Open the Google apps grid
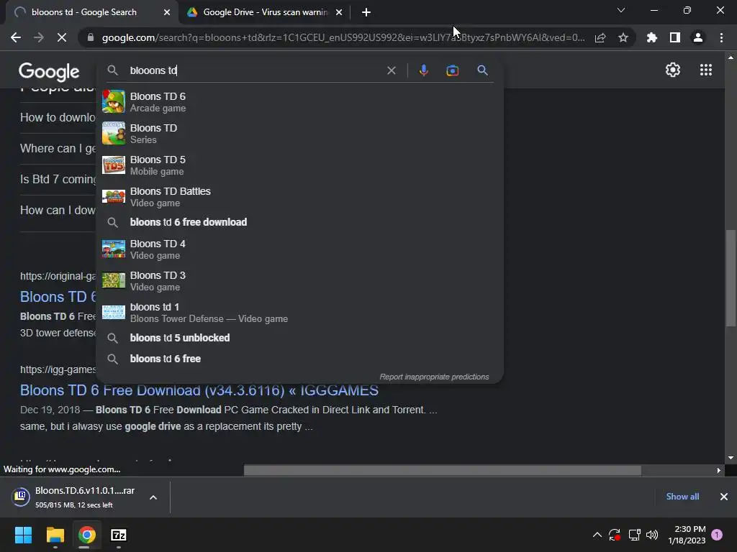Screen dimensions: 737x552 click(706, 70)
